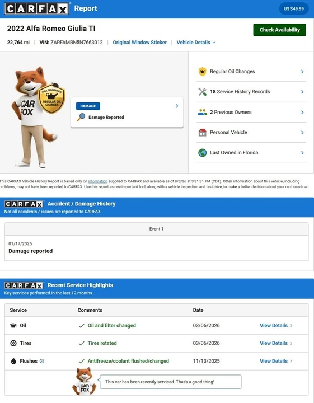Click the Regular Oil Changes crown shield icon
Screen dimensions: 314x403
tap(203, 72)
